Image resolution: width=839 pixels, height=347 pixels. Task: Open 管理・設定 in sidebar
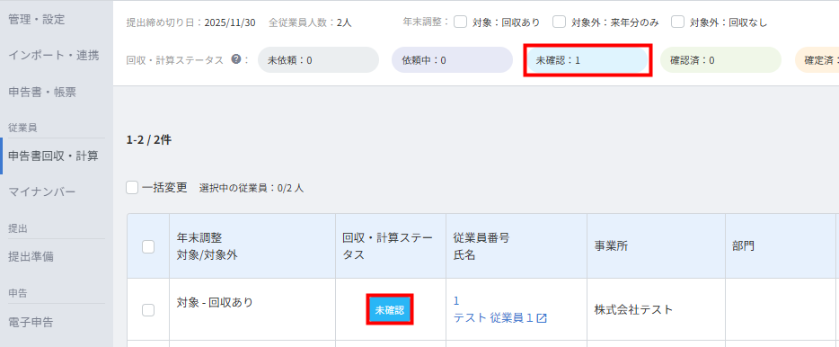click(37, 20)
